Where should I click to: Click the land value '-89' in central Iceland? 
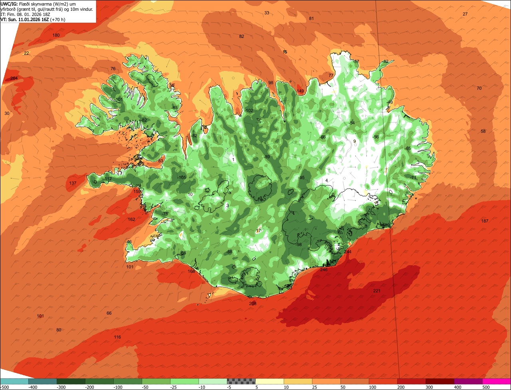click(267, 157)
